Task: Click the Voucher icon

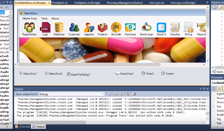Action: 175,27
